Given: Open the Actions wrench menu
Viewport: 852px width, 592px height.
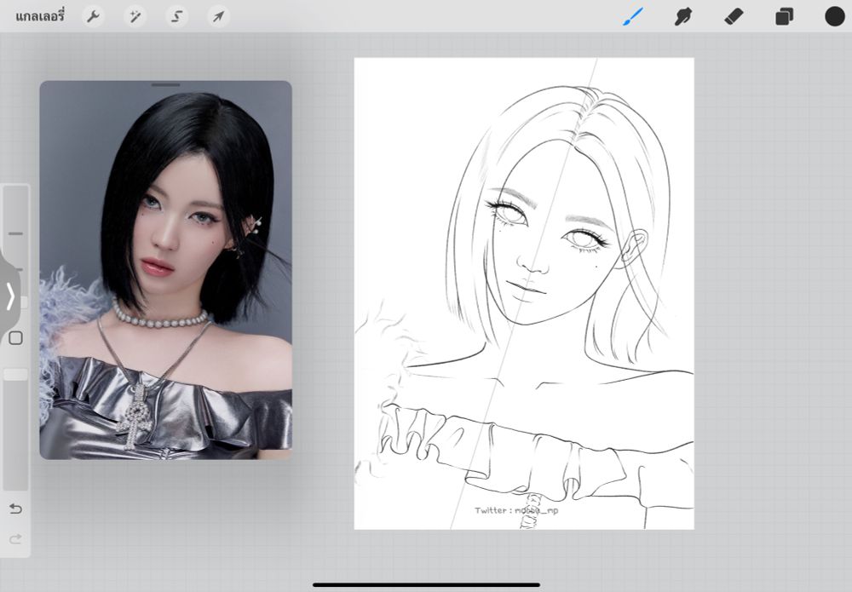Looking at the screenshot, I should coord(93,17).
